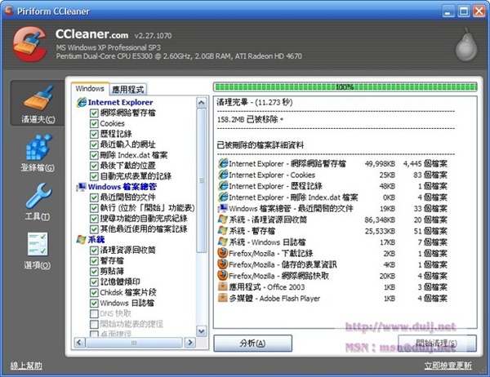
Task: Toggle the Cookies checkbox
Action: coord(94,124)
